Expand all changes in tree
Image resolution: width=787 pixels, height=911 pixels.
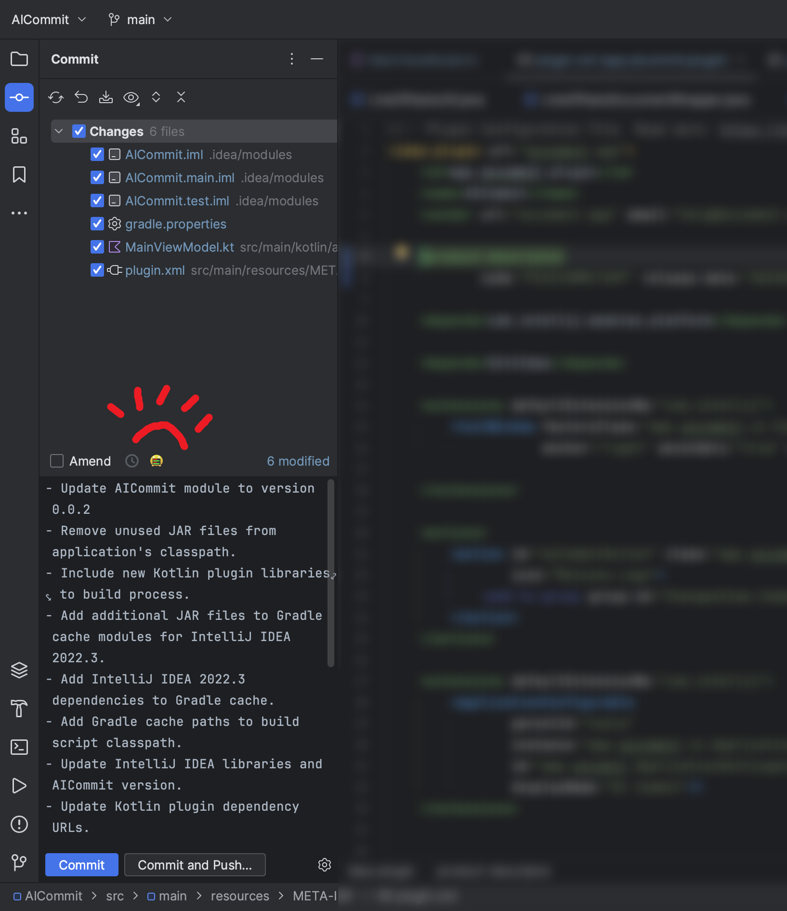(156, 97)
